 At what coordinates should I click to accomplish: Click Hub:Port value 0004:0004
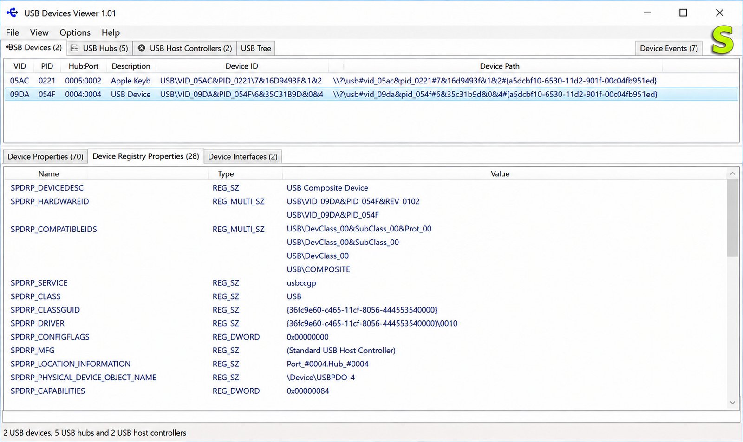coord(83,94)
